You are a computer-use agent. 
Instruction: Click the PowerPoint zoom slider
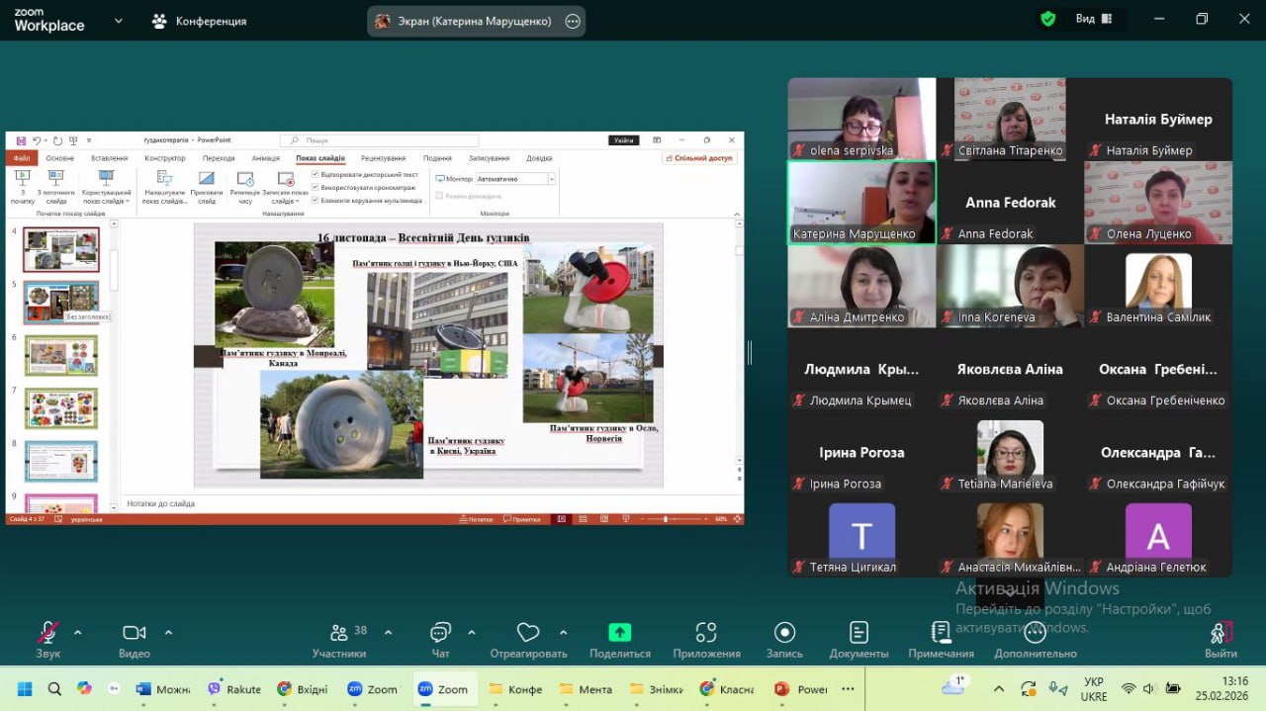(x=666, y=519)
